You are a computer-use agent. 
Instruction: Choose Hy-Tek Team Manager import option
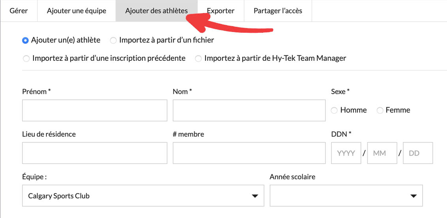tap(198, 59)
